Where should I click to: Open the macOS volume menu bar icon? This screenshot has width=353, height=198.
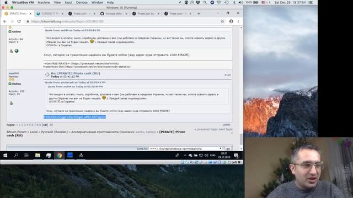240,2
